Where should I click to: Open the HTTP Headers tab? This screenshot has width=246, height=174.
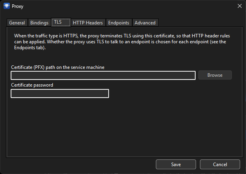(x=88, y=23)
